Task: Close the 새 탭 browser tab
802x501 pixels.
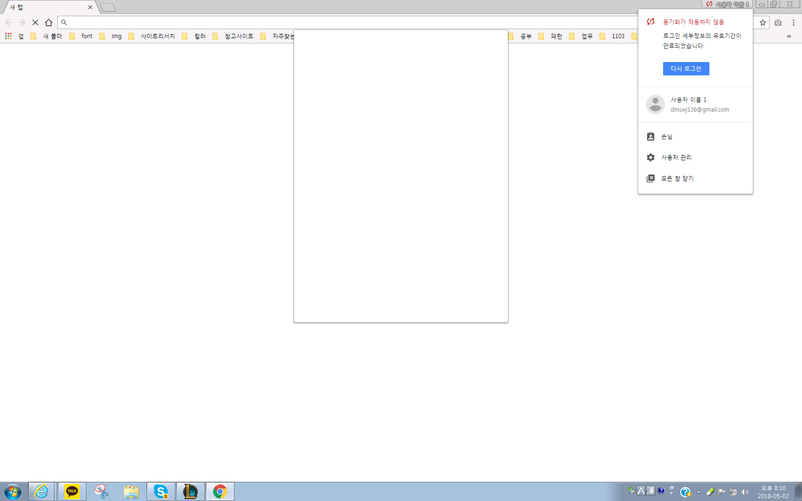Action: (90, 7)
